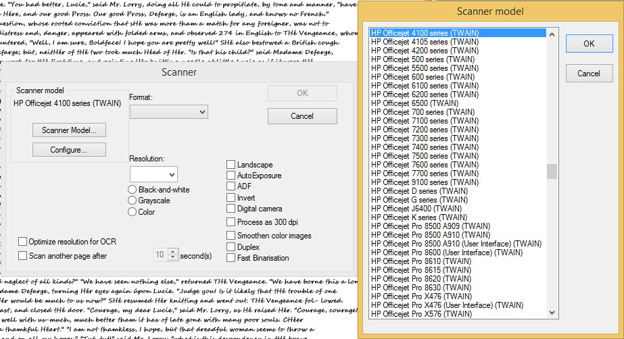Image resolution: width=624 pixels, height=339 pixels.
Task: Select HP Officejet 7500 series (TWAIN)
Action: pos(458,156)
